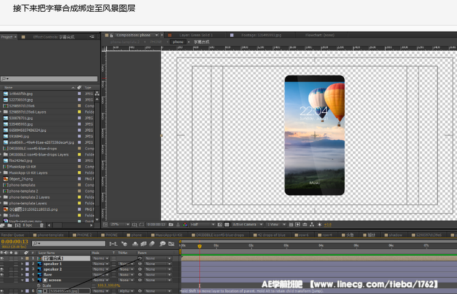
Task: Click label color swatch of 字幕合成 layer
Action: click(27, 259)
